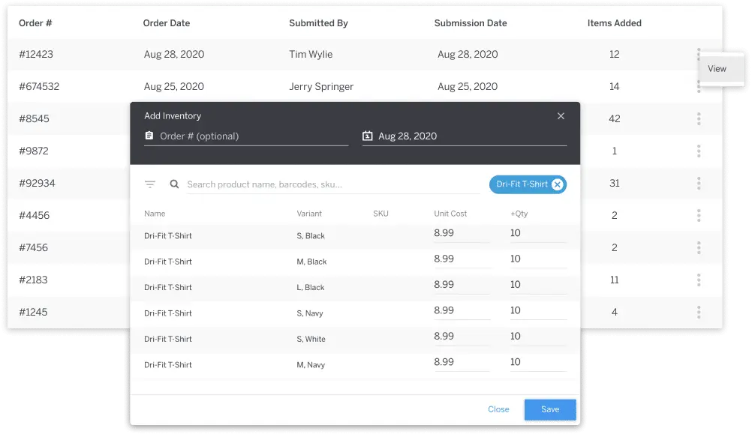The height and width of the screenshot is (434, 752).
Task: Click Unit Cost field for S, White
Action: tap(462, 337)
